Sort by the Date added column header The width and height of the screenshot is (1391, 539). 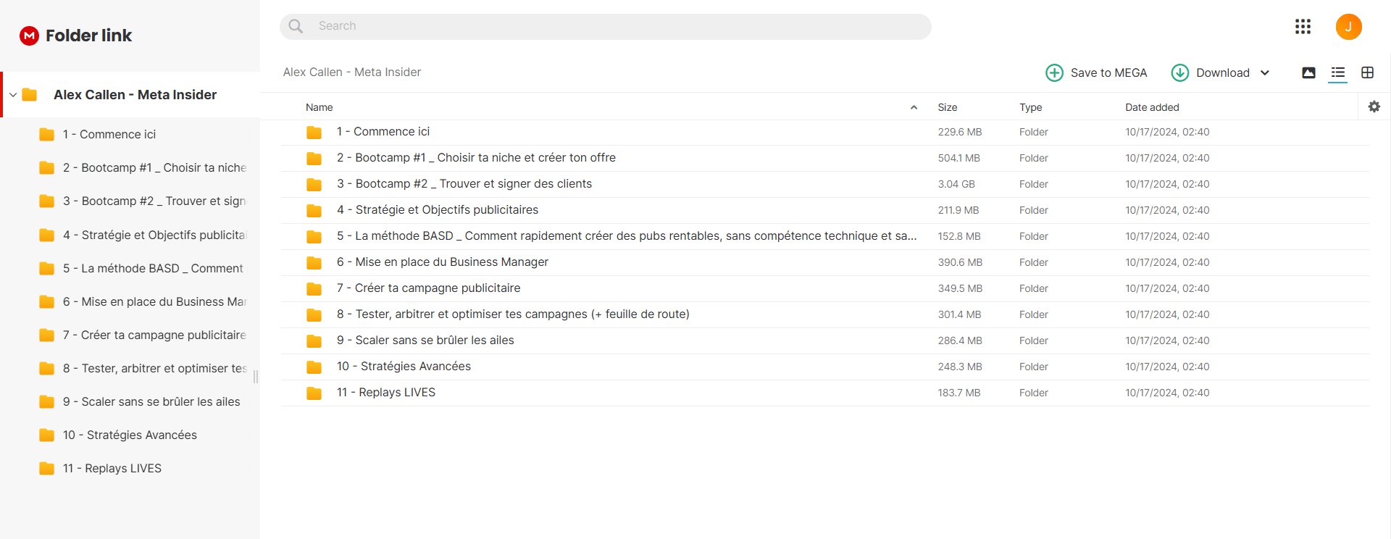click(x=1152, y=107)
